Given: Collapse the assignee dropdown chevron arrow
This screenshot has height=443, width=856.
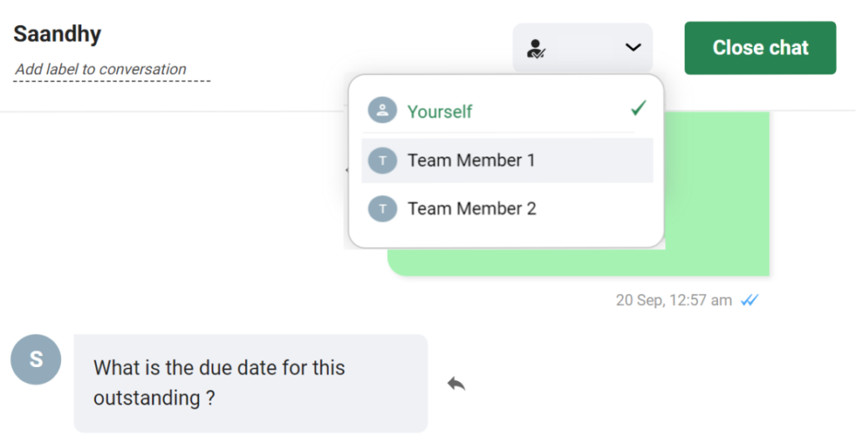Looking at the screenshot, I should coord(633,48).
